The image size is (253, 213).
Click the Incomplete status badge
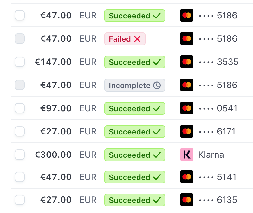pyautogui.click(x=134, y=85)
